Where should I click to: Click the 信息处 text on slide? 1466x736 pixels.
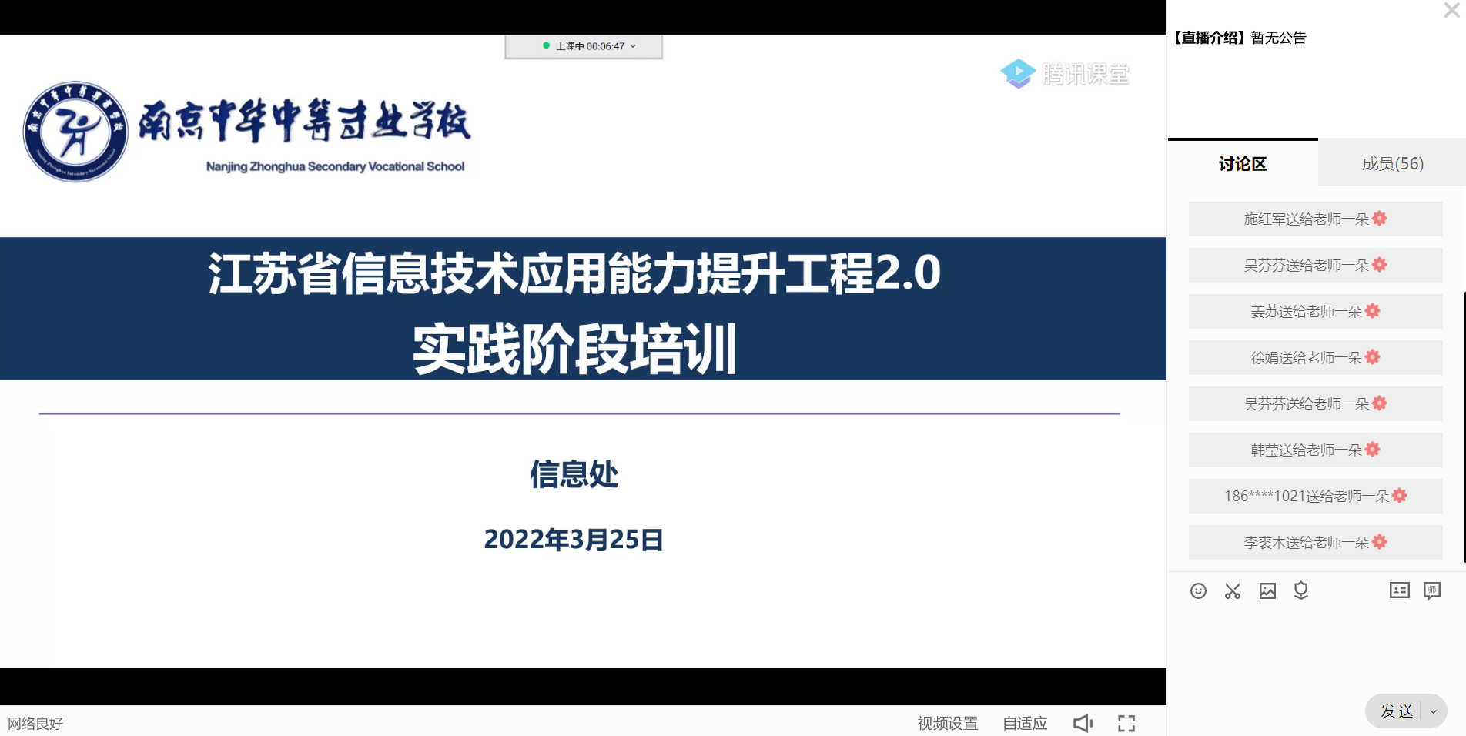click(574, 473)
